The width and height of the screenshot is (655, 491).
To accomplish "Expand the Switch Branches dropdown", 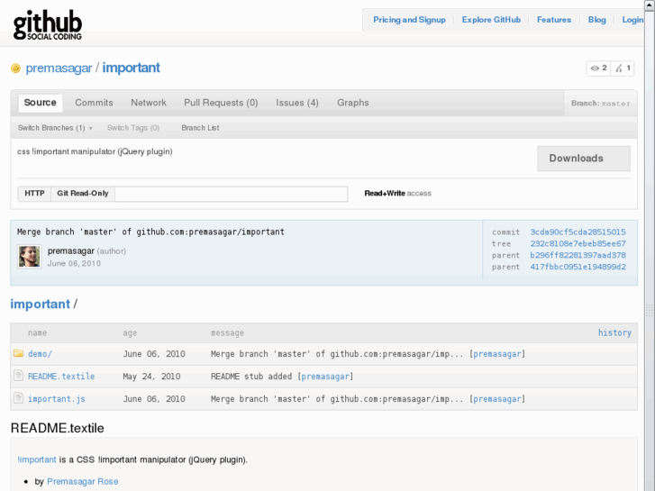I will 55,128.
